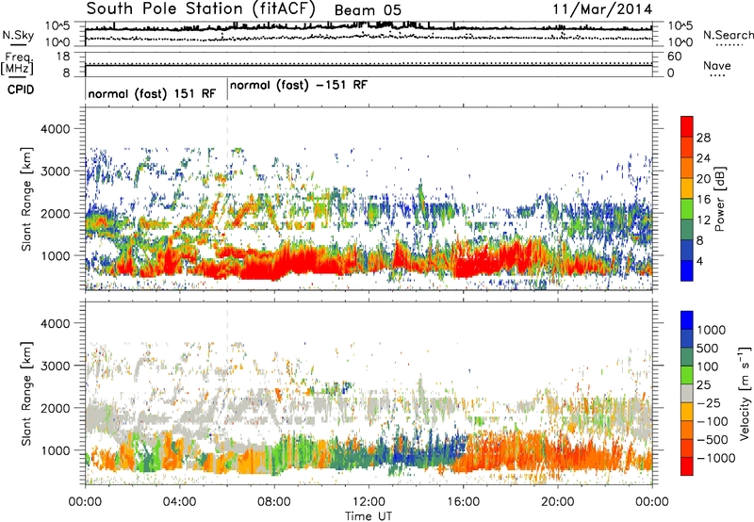Click 'Slant Range [km]' label of velocity panel

pos(26,394)
